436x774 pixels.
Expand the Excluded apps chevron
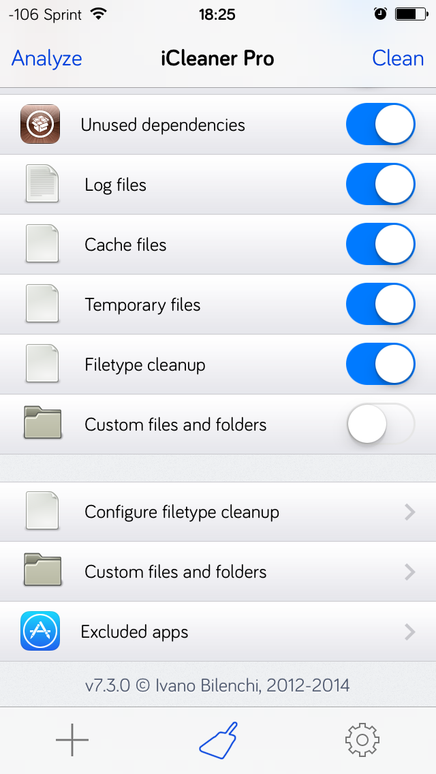pos(409,632)
